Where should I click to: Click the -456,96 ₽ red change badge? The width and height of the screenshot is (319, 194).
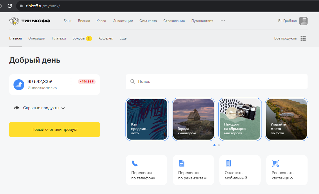tap(87, 82)
